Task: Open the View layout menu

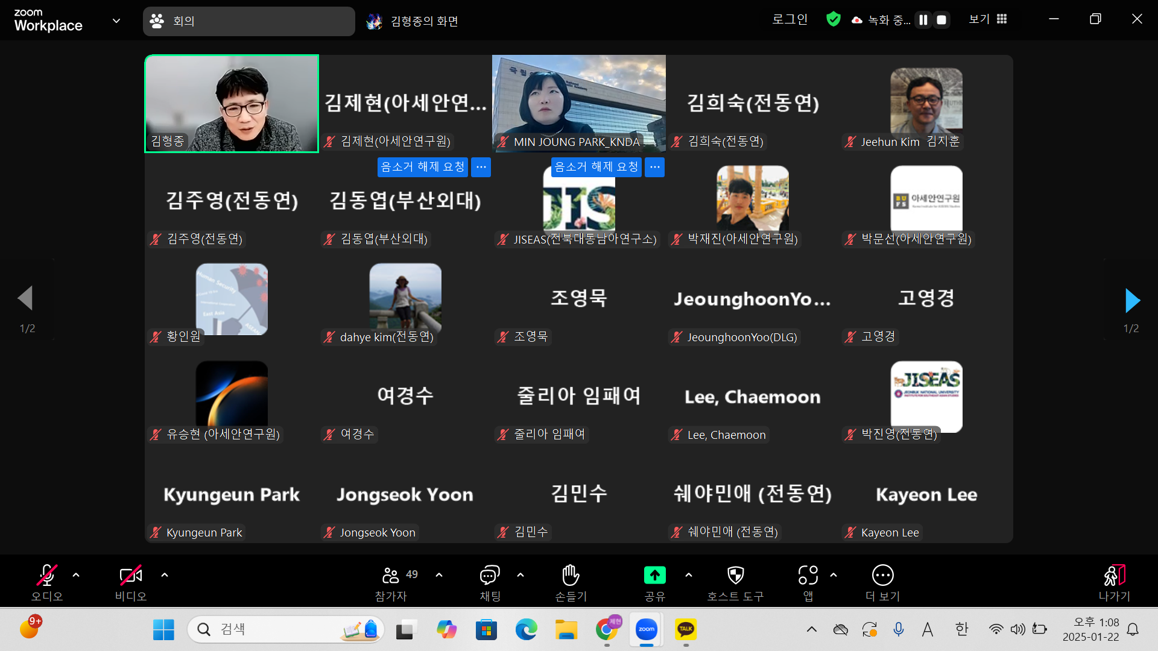Action: point(988,19)
